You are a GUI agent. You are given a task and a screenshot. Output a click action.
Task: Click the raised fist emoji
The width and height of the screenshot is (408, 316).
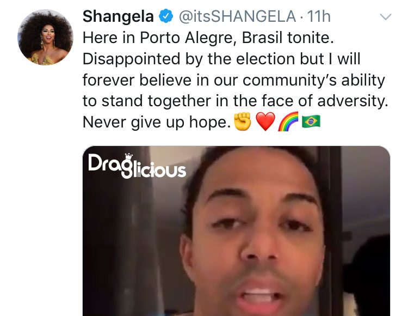coord(243,121)
